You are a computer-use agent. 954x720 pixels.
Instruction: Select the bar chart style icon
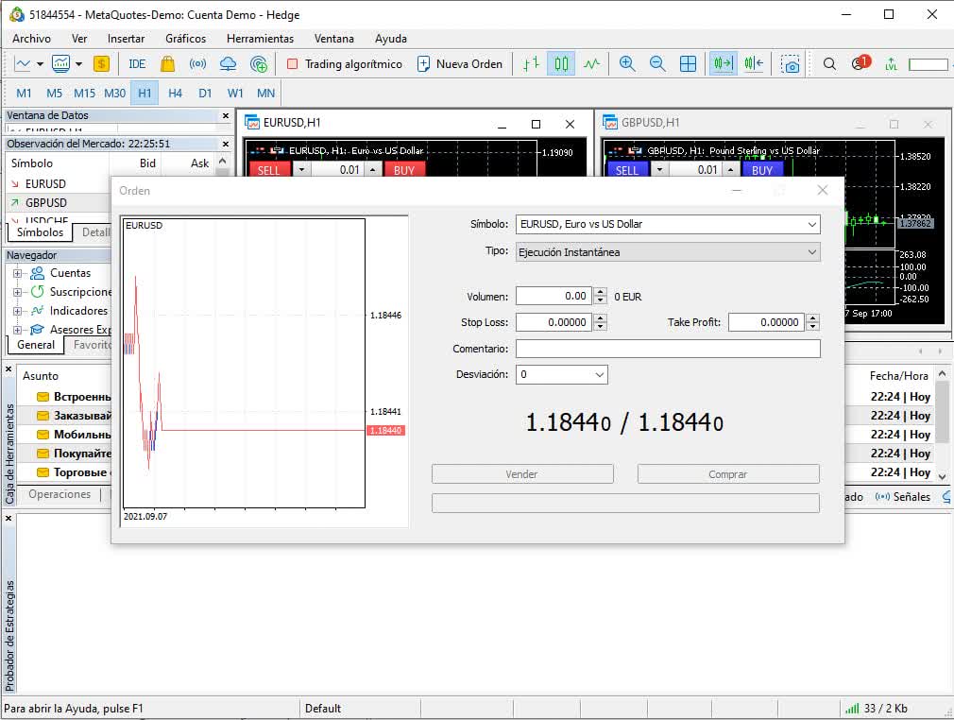pyautogui.click(x=531, y=64)
